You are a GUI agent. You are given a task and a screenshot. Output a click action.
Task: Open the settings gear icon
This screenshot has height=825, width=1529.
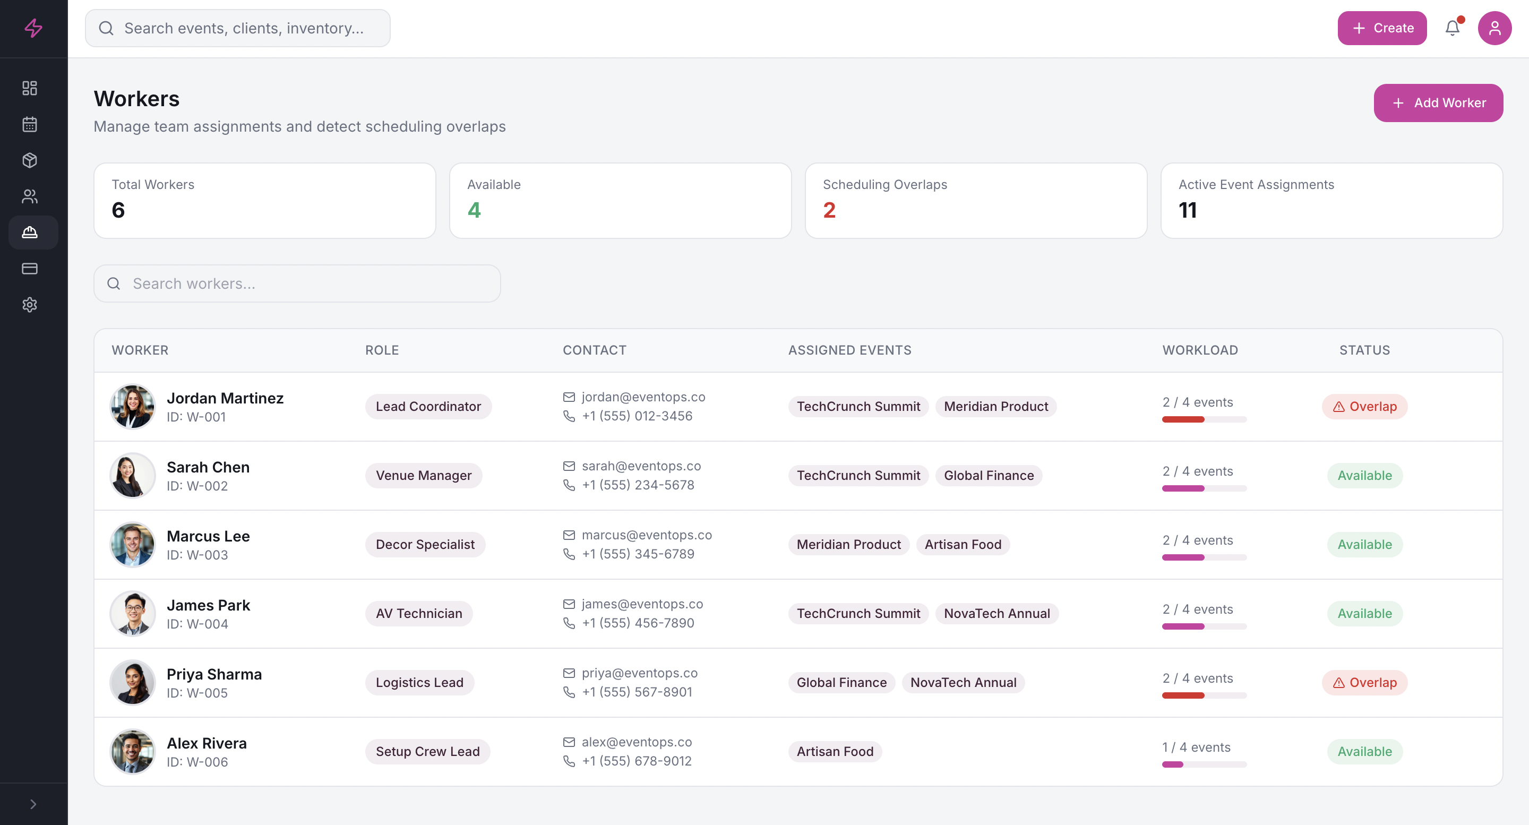(x=29, y=305)
